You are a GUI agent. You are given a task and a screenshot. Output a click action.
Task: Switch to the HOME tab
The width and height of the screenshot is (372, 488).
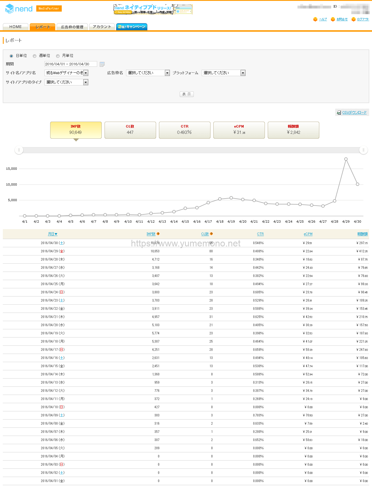[16, 27]
